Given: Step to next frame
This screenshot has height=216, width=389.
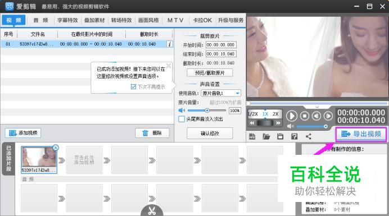Looking at the screenshot, I should 328,116.
